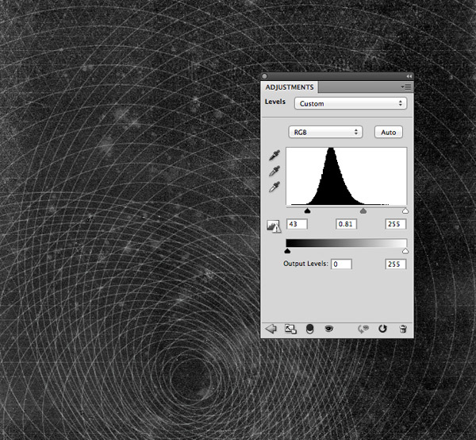Click the midtone gray input slider handle

click(363, 212)
